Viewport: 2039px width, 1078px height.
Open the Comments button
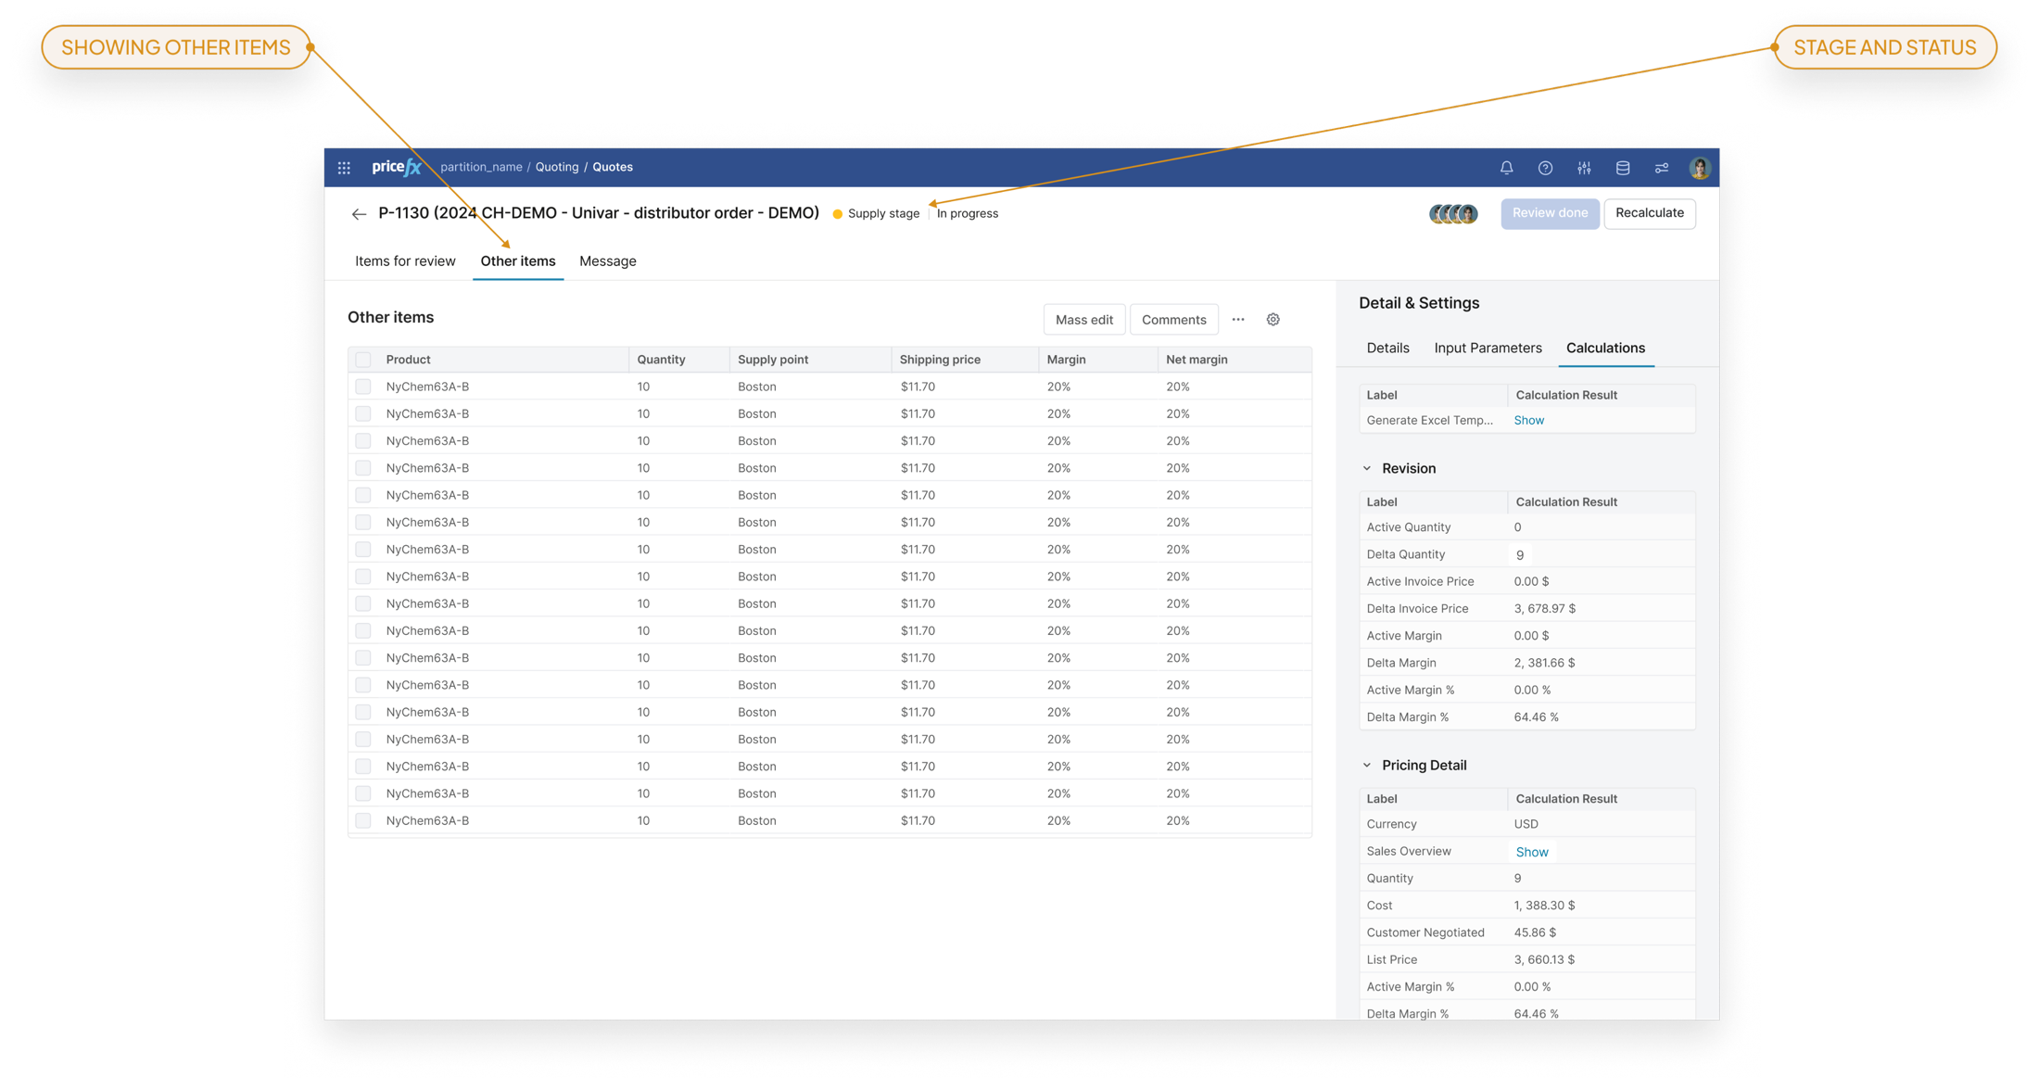tap(1173, 320)
